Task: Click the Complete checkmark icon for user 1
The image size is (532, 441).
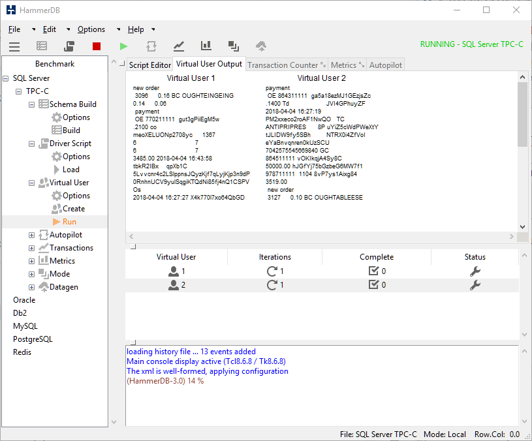Action: pos(373,271)
